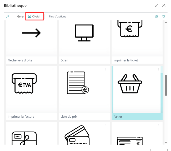The height and width of the screenshot is (151, 171).
Task: Open the Gérer menu
Action: [x=21, y=17]
